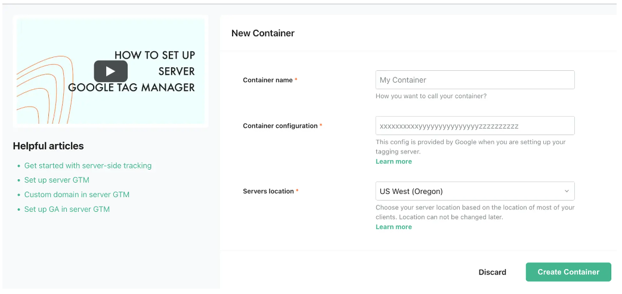The image size is (622, 294).
Task: Click 'Learn more' under Container configuration
Action: tap(394, 161)
